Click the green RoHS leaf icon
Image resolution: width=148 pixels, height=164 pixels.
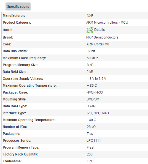(90, 30)
